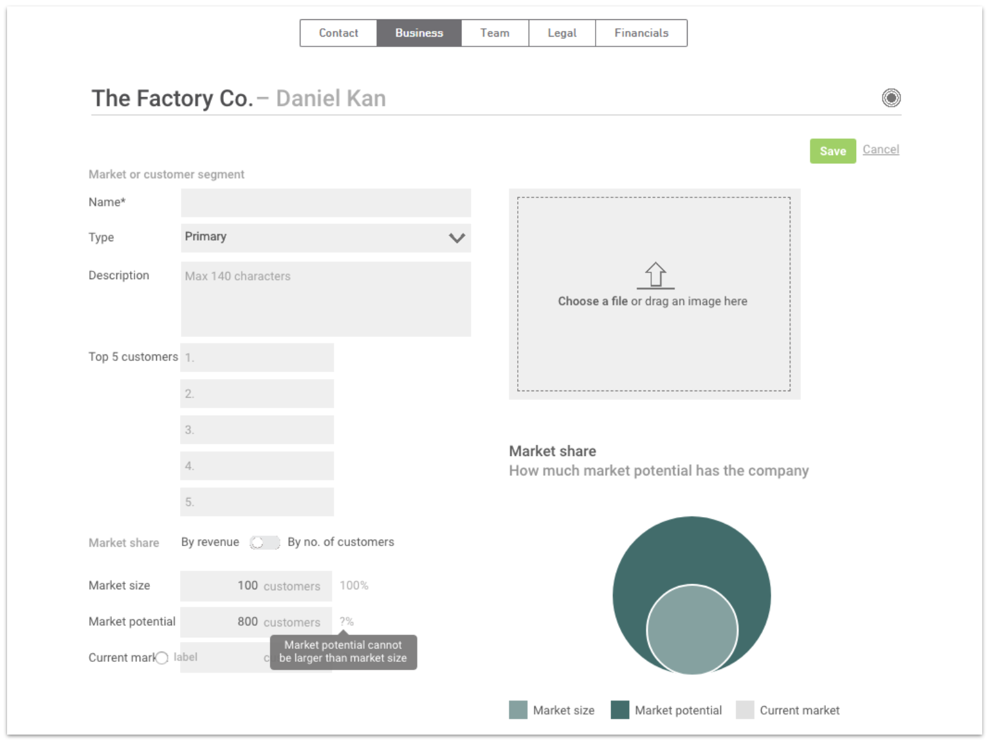The height and width of the screenshot is (741, 988).
Task: Click the inner Market size circle in chart
Action: click(692, 630)
